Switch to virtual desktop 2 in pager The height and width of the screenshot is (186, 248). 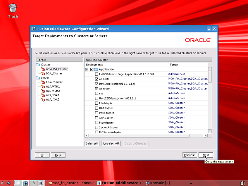coord(26,183)
